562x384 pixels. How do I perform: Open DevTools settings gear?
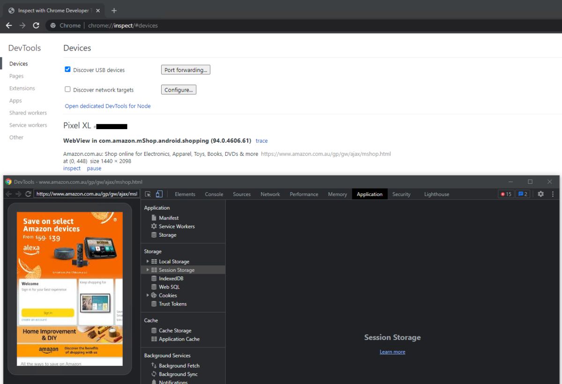pos(540,194)
